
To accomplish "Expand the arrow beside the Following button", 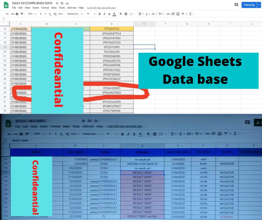I will (259, 5).
